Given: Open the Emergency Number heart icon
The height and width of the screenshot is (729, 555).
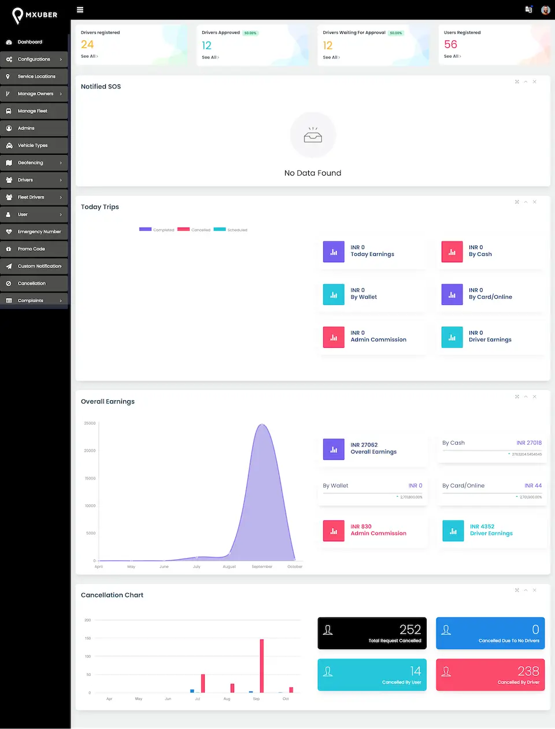Looking at the screenshot, I should (x=9, y=231).
